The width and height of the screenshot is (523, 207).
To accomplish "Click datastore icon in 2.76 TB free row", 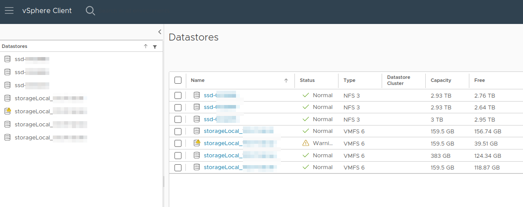I will point(197,95).
